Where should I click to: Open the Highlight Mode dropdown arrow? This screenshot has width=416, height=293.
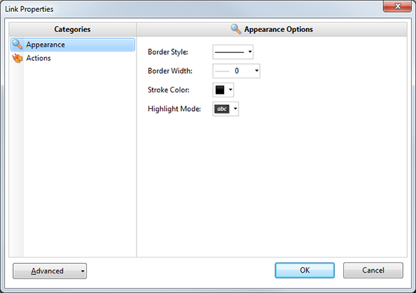(236, 109)
